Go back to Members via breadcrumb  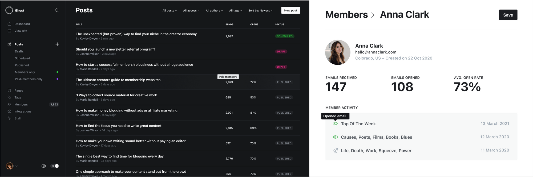[346, 15]
